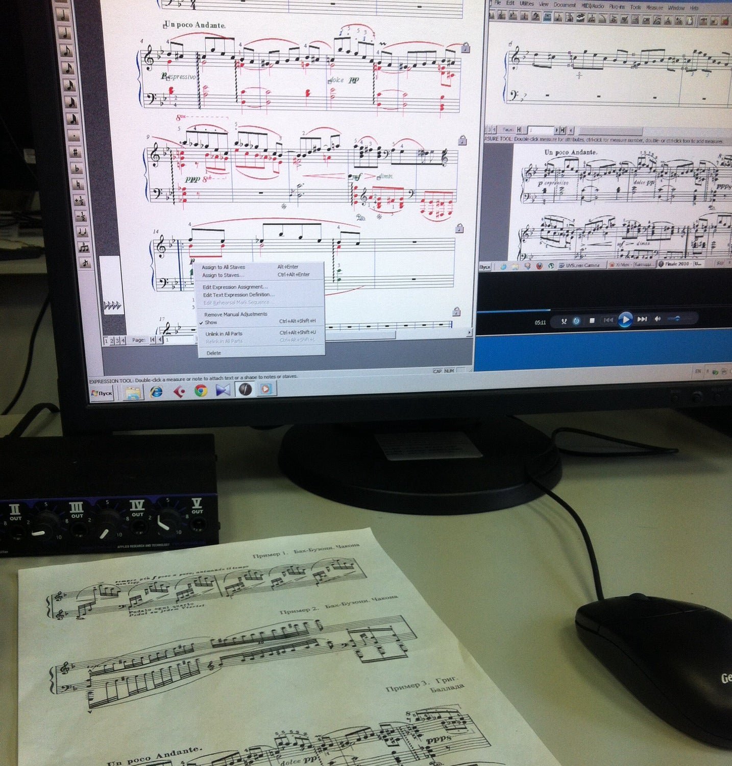Select the natural accidental tool in palette

tap(77, 184)
